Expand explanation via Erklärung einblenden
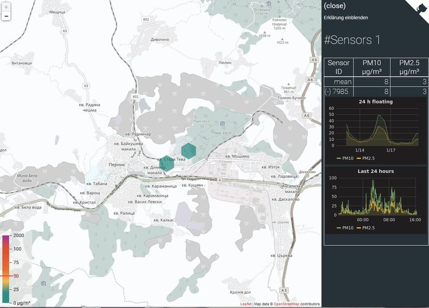Screen dimensions: 429x308 (x=345, y=17)
